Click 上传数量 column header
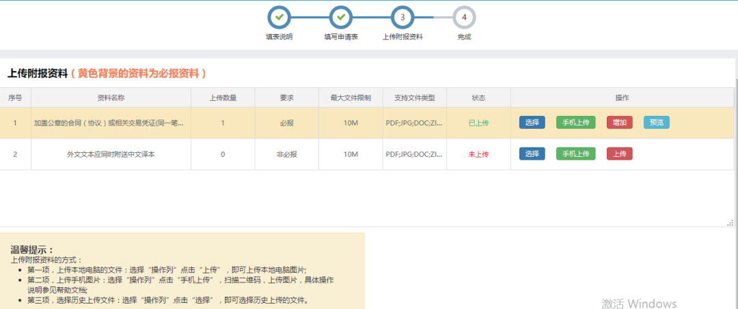Image resolution: width=738 pixels, height=309 pixels. [x=223, y=98]
